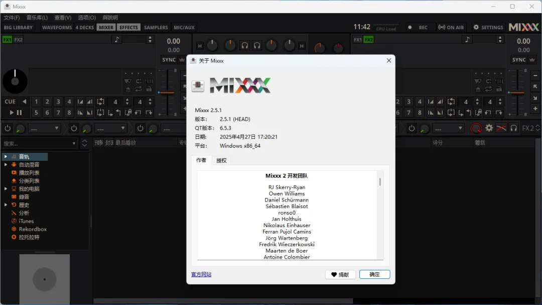Image resolution: width=542 pixels, height=305 pixels.
Task: Show the MIC/AUX section
Action: [184, 27]
